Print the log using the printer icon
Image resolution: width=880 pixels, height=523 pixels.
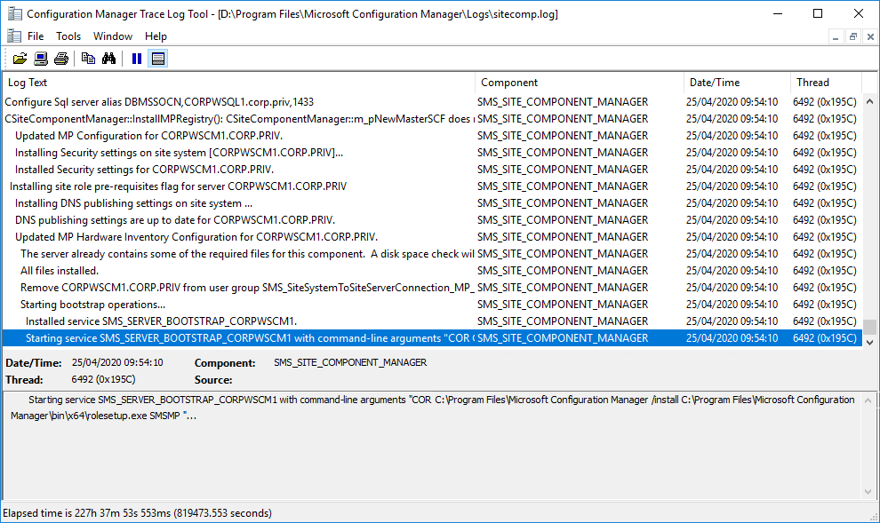(x=60, y=59)
